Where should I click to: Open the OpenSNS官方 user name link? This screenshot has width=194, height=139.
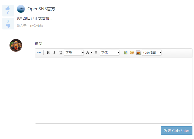tap(41, 9)
